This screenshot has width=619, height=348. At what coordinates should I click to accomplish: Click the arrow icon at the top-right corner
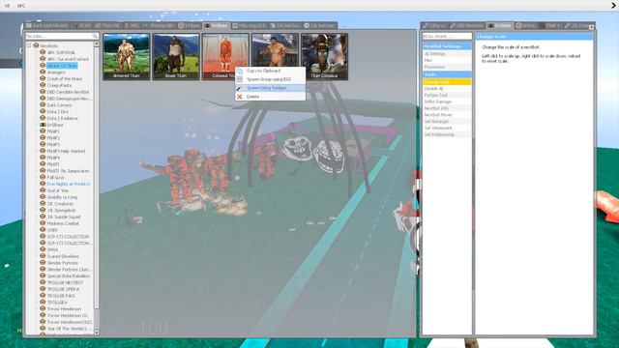point(614,6)
